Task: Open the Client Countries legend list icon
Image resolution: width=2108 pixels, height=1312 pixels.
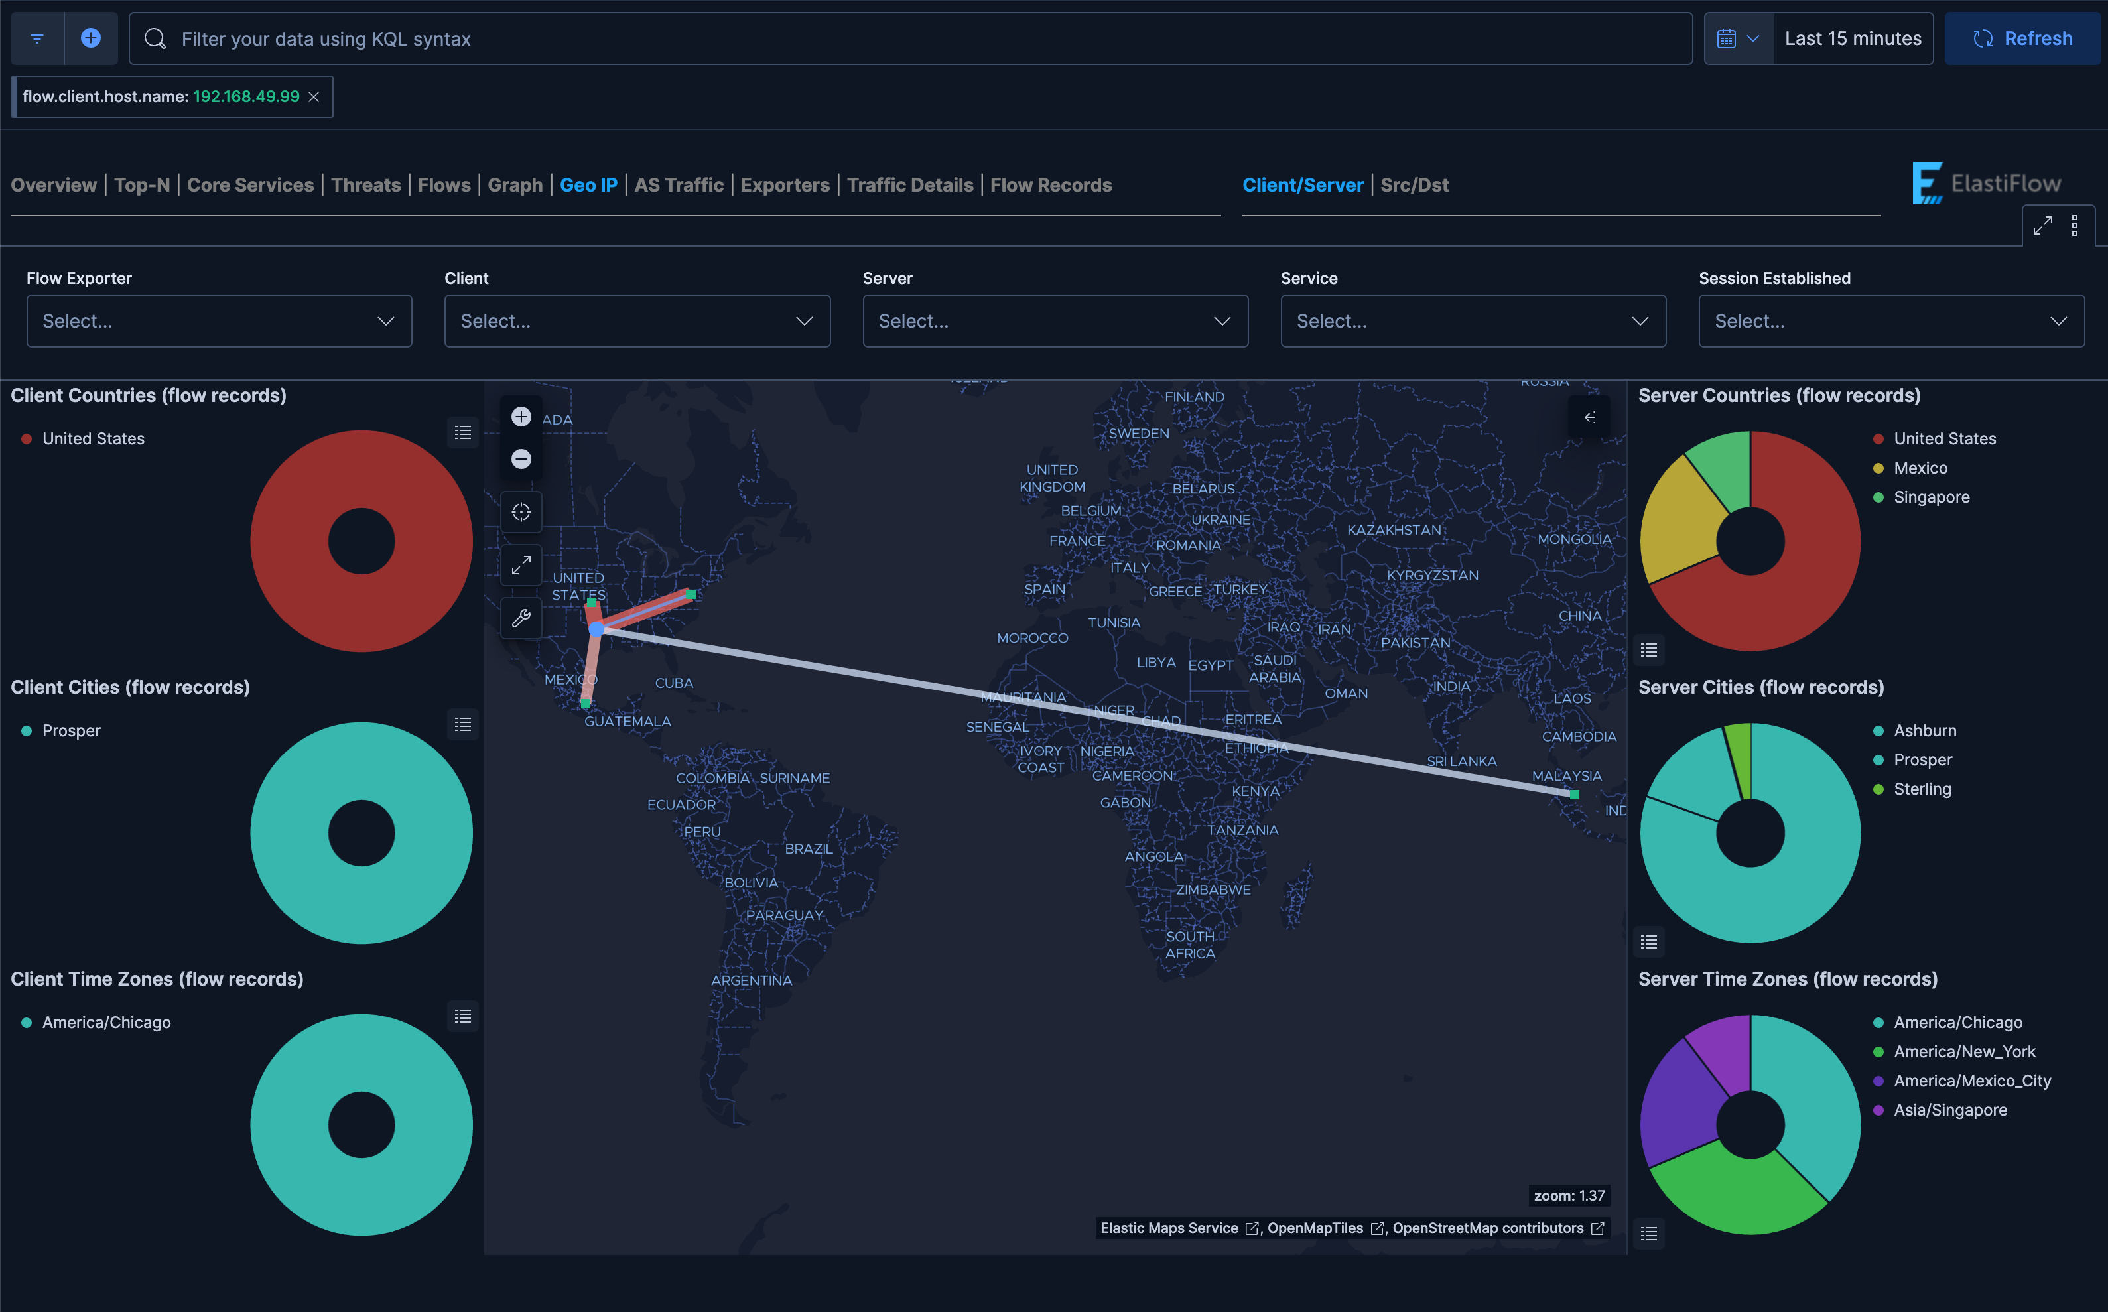Action: 462,432
